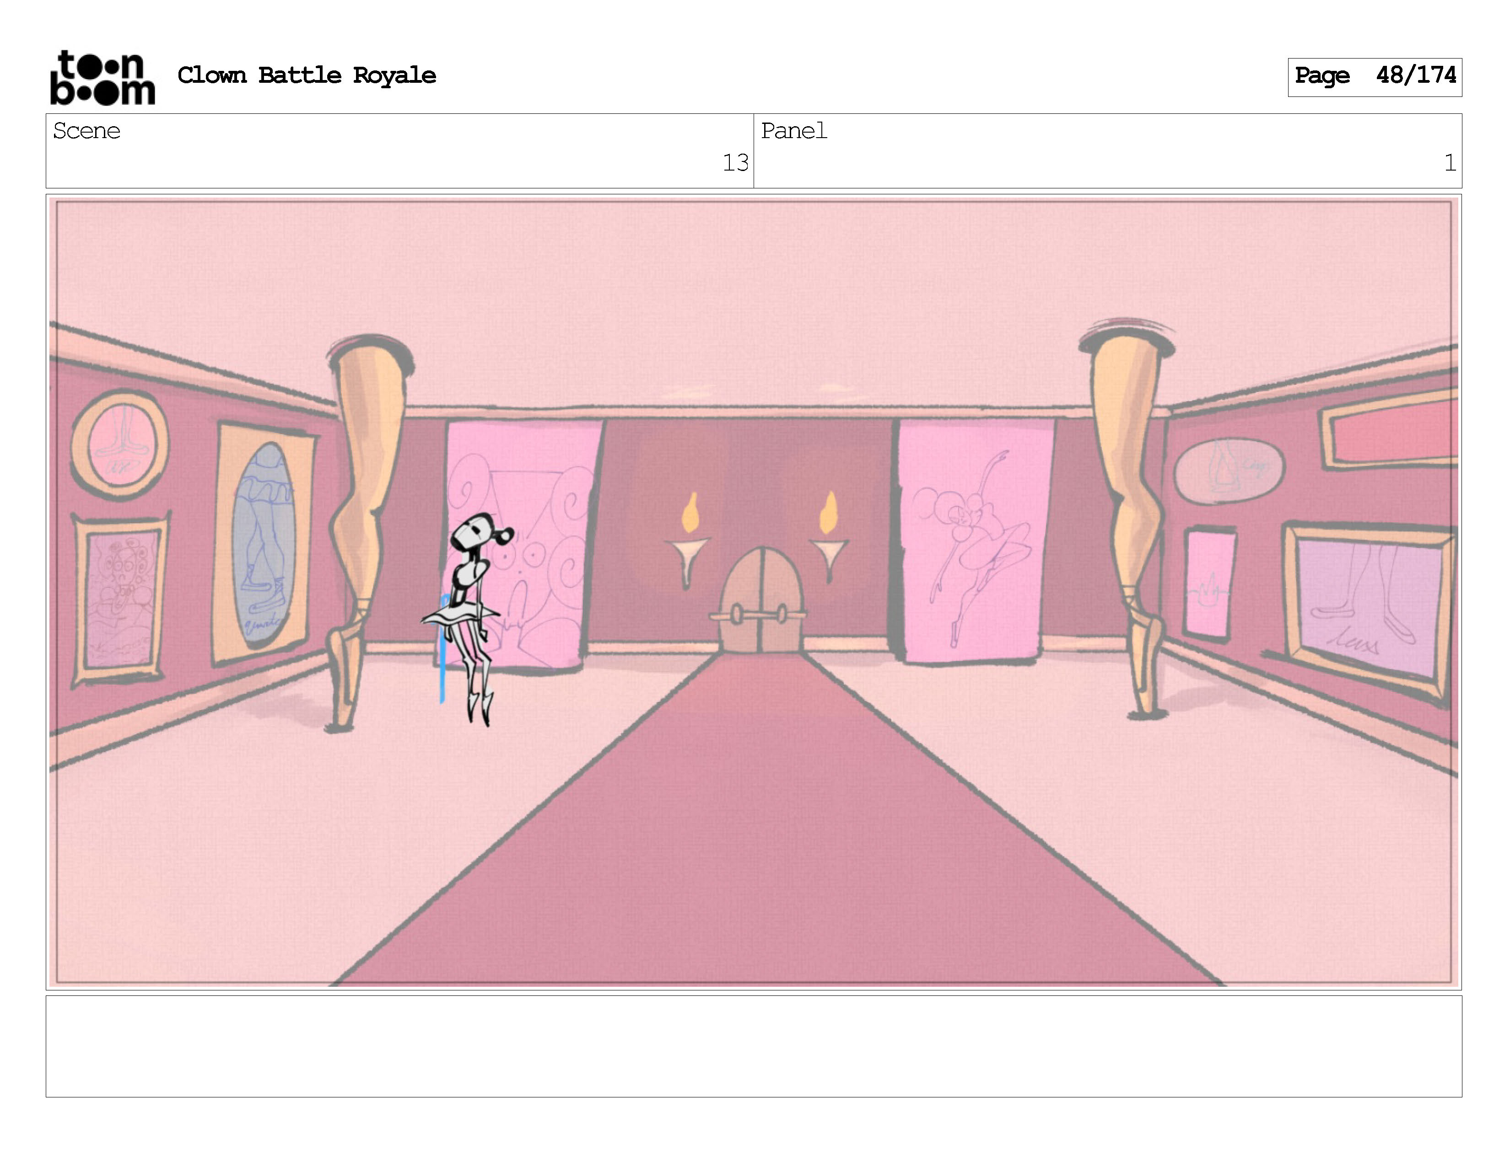Select the Panel label field

coord(794,131)
